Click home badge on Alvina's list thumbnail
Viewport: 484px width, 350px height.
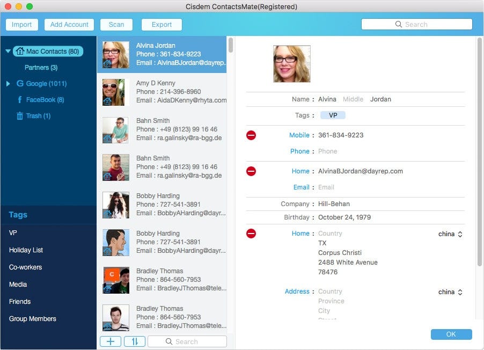pyautogui.click(x=107, y=64)
